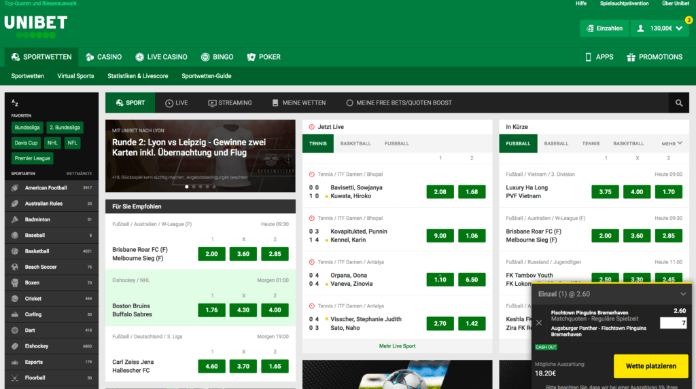Open the BINGO menu
The width and height of the screenshot is (696, 389).
pos(217,57)
